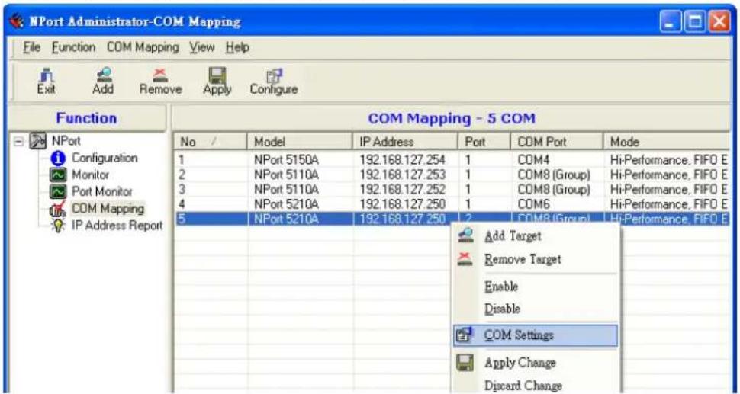Viewport: 740px width, 394px height.
Task: Click the COM Mapping icon in tree
Action: 57,209
